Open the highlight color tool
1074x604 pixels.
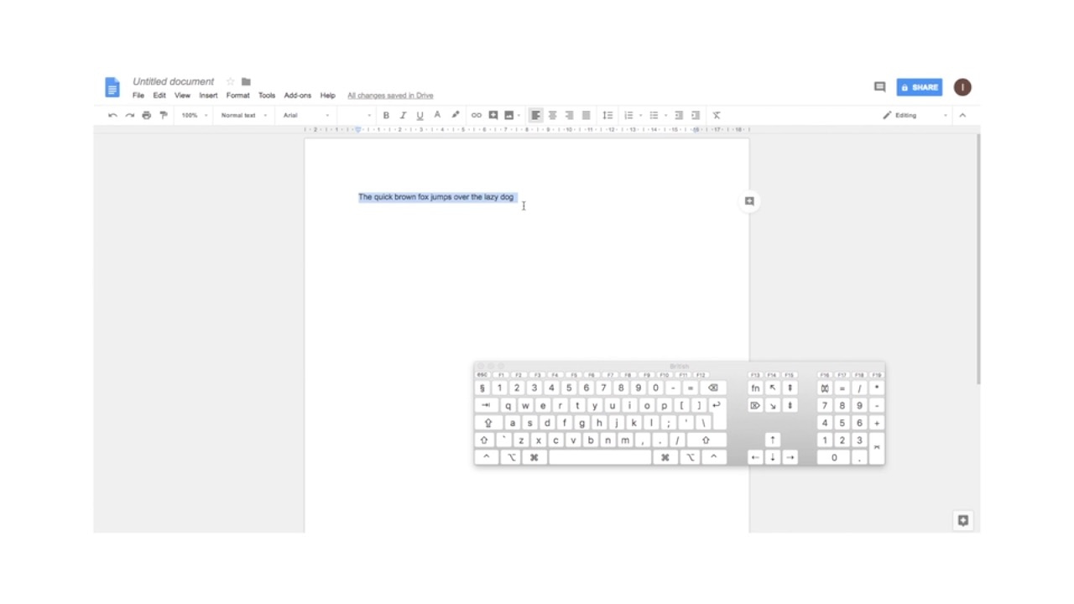(455, 115)
